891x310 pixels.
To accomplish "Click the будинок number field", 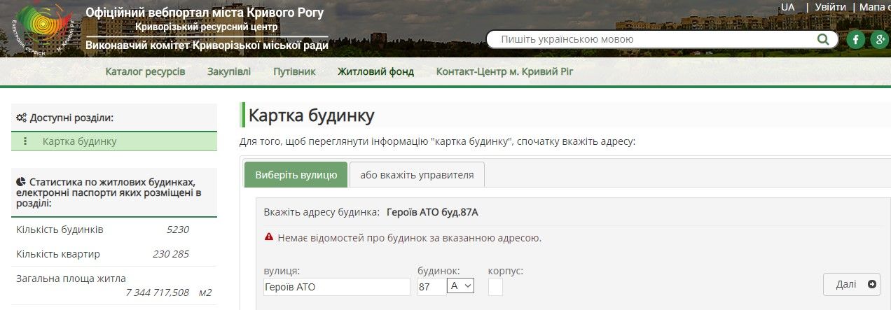I will pos(431,286).
